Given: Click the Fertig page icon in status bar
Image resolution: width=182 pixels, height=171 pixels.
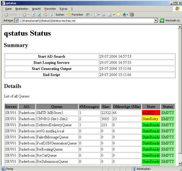Looking at the screenshot, I should (3, 169).
